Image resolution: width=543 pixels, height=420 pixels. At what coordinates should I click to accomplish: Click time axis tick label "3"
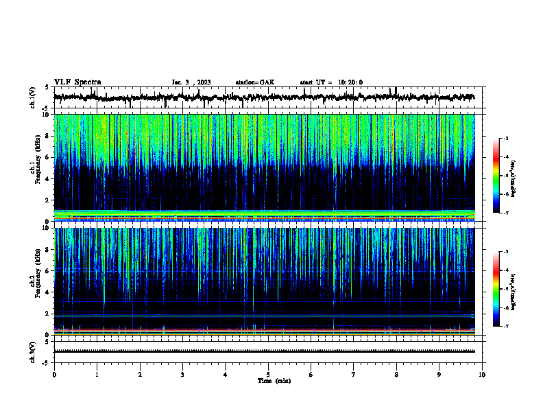(182, 375)
